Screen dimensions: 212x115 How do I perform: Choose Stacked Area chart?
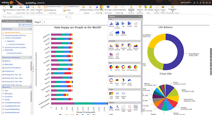tap(136, 47)
